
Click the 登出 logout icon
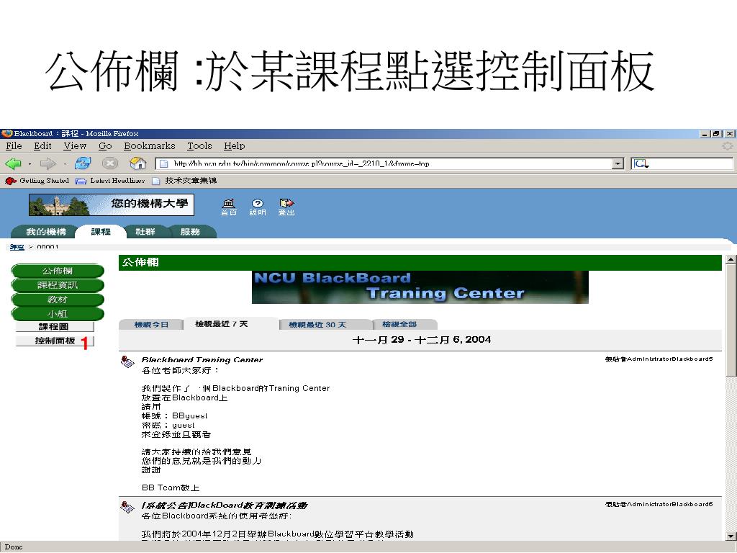(286, 207)
